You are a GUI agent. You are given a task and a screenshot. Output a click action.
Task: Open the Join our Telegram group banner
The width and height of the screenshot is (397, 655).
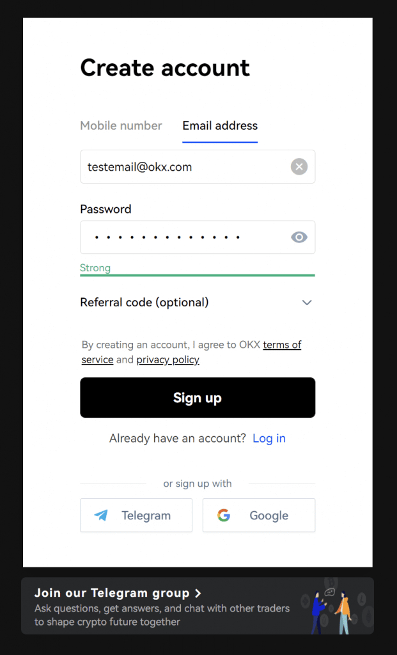[x=198, y=606]
